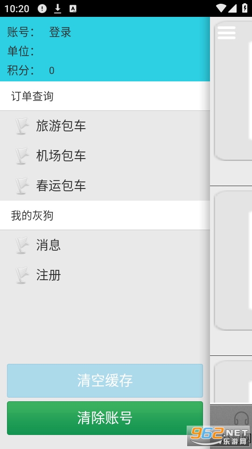Screen dimensions: 252x449
Task: Open 消息 messages
Action: (105, 245)
